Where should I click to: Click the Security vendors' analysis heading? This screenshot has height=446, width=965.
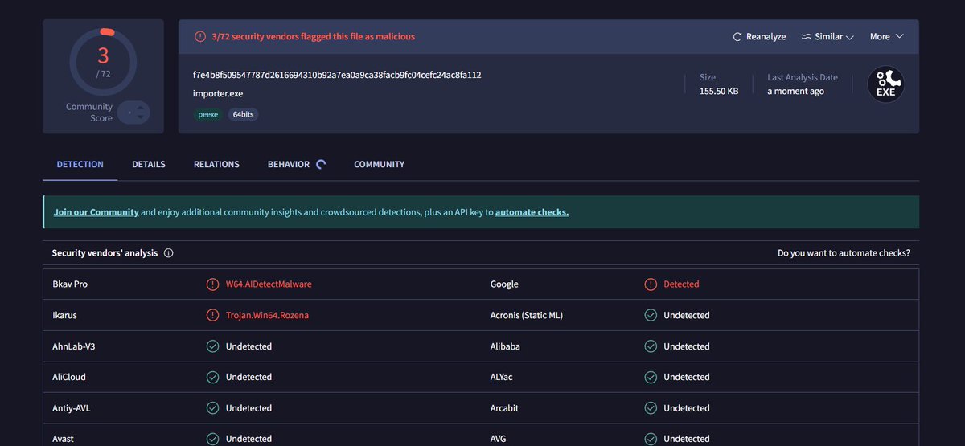105,253
